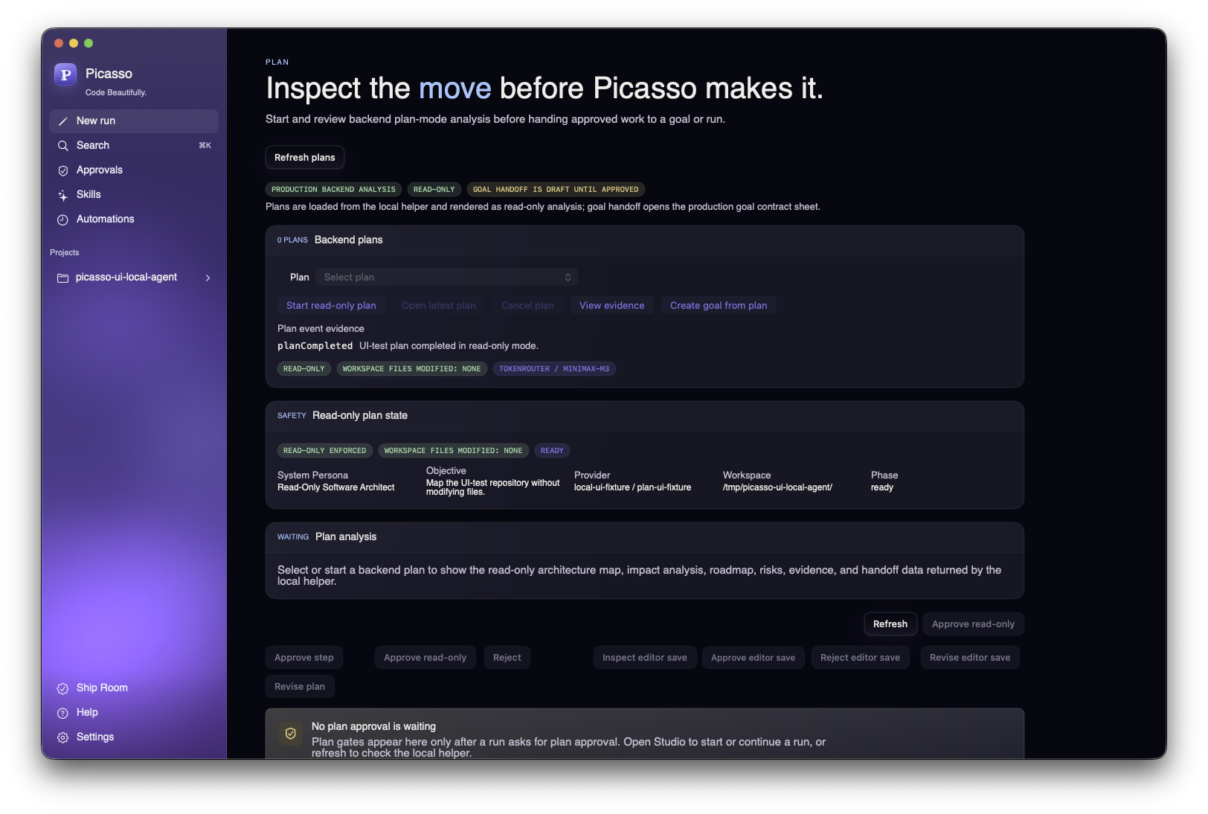Screen dimensions: 1208x814
Task: Click the Read-Only Software Architect persona text
Action: click(x=336, y=487)
